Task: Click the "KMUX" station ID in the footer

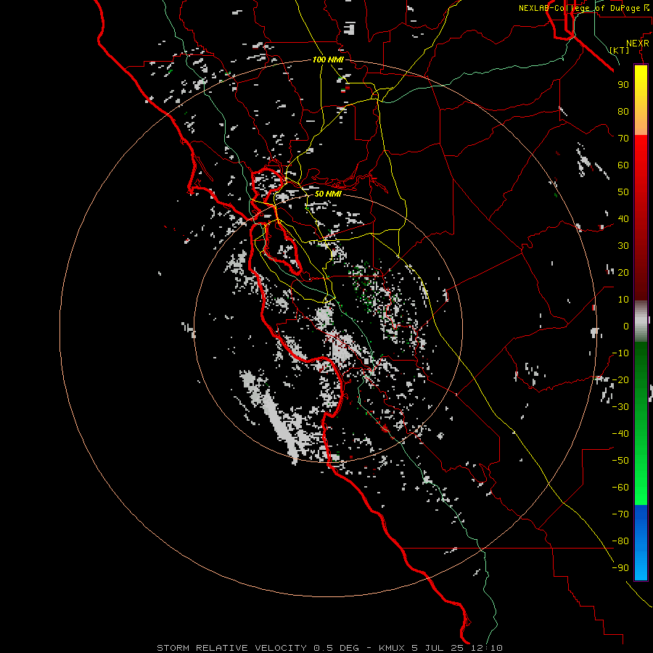Action: pyautogui.click(x=392, y=648)
